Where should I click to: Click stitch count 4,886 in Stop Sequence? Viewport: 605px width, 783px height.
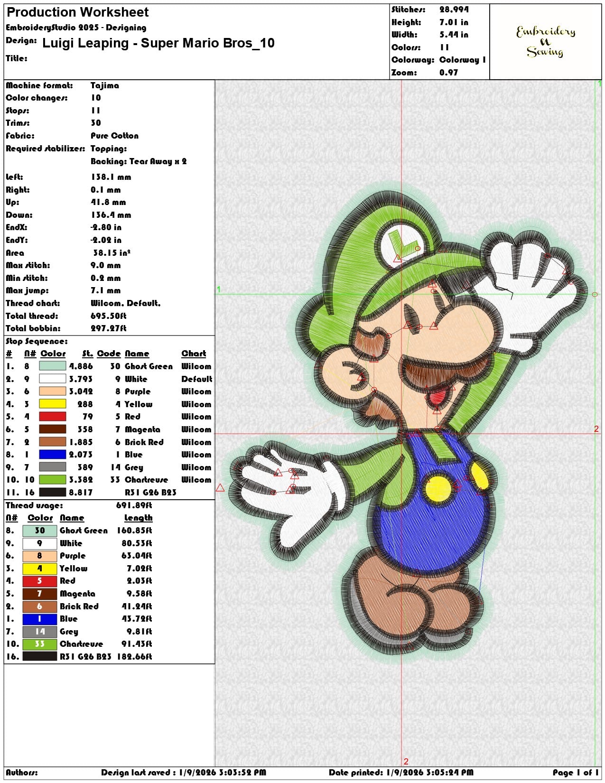tap(81, 366)
